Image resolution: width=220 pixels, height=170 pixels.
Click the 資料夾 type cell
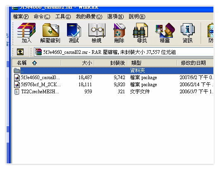point(137,70)
